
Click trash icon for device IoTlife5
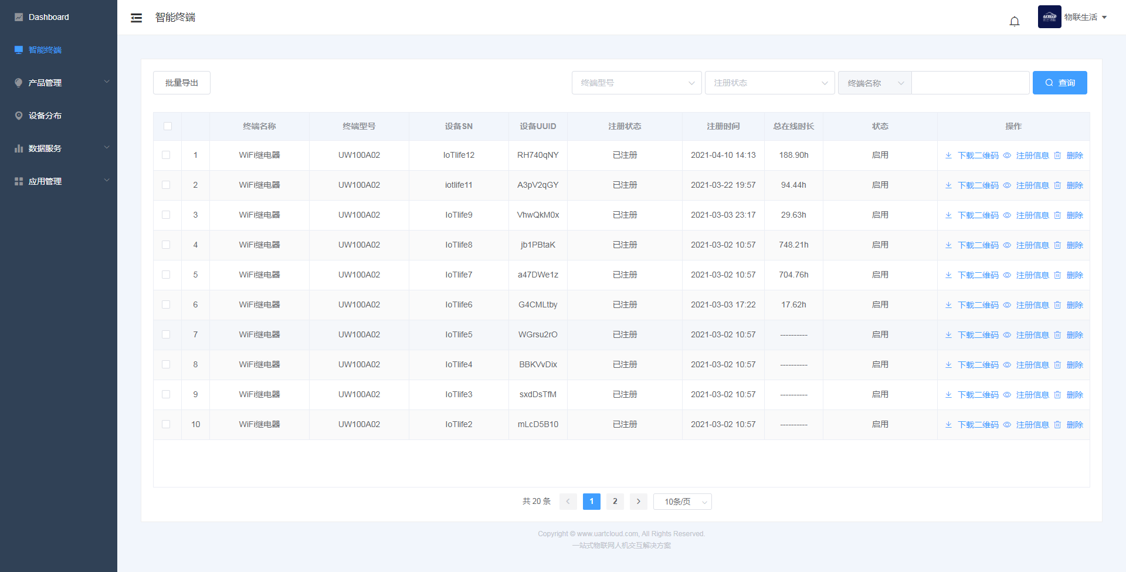(x=1057, y=335)
